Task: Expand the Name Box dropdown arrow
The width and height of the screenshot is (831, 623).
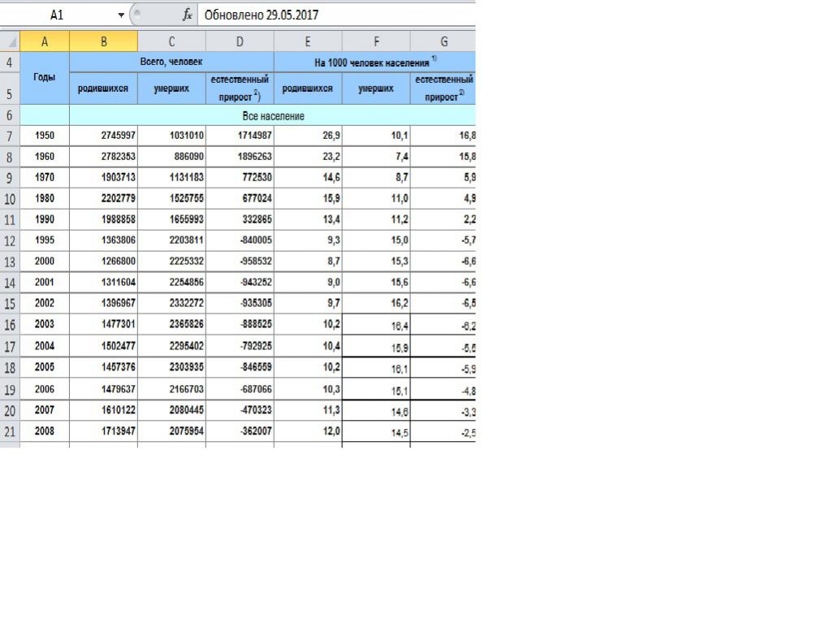Action: [x=121, y=15]
